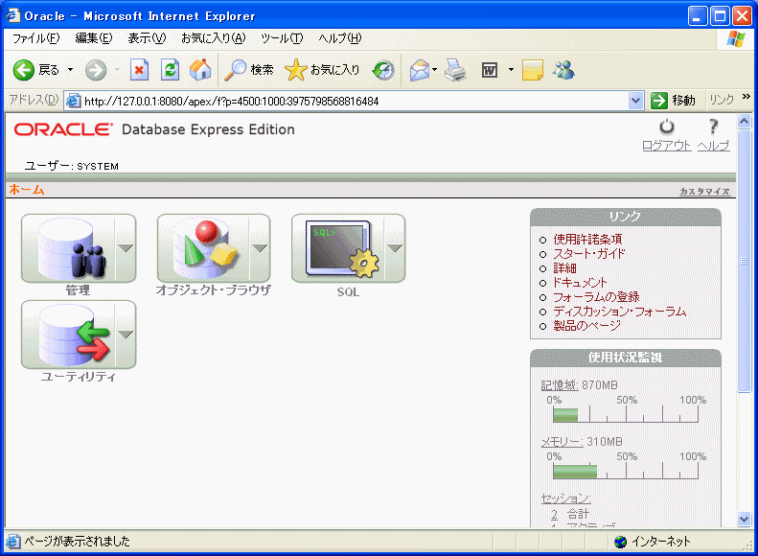
Task: Open the 編集(E) menu
Action: [x=93, y=38]
